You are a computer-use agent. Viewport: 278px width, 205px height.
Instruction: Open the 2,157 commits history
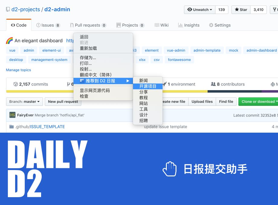point(31,84)
